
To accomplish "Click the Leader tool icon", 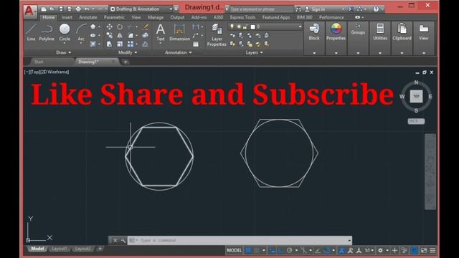I will click(196, 35).
